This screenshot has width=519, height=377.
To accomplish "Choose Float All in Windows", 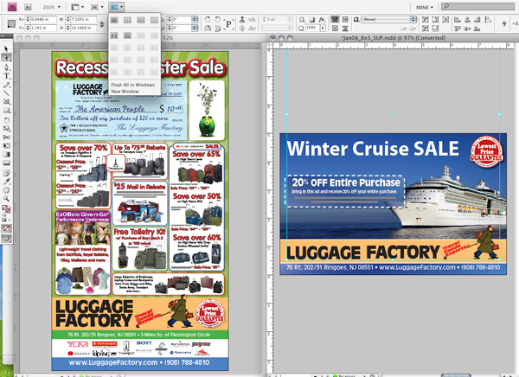I will [x=132, y=85].
